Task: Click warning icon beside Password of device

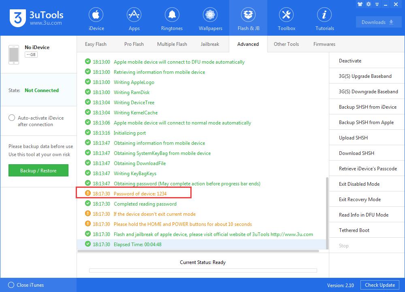Action: tap(88, 193)
